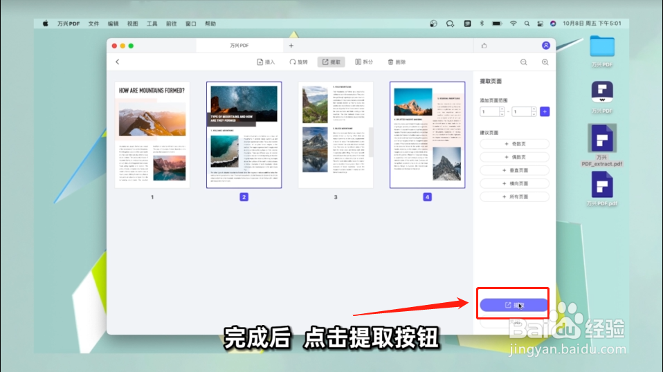
Task: Open the user account avatar
Action: [546, 46]
